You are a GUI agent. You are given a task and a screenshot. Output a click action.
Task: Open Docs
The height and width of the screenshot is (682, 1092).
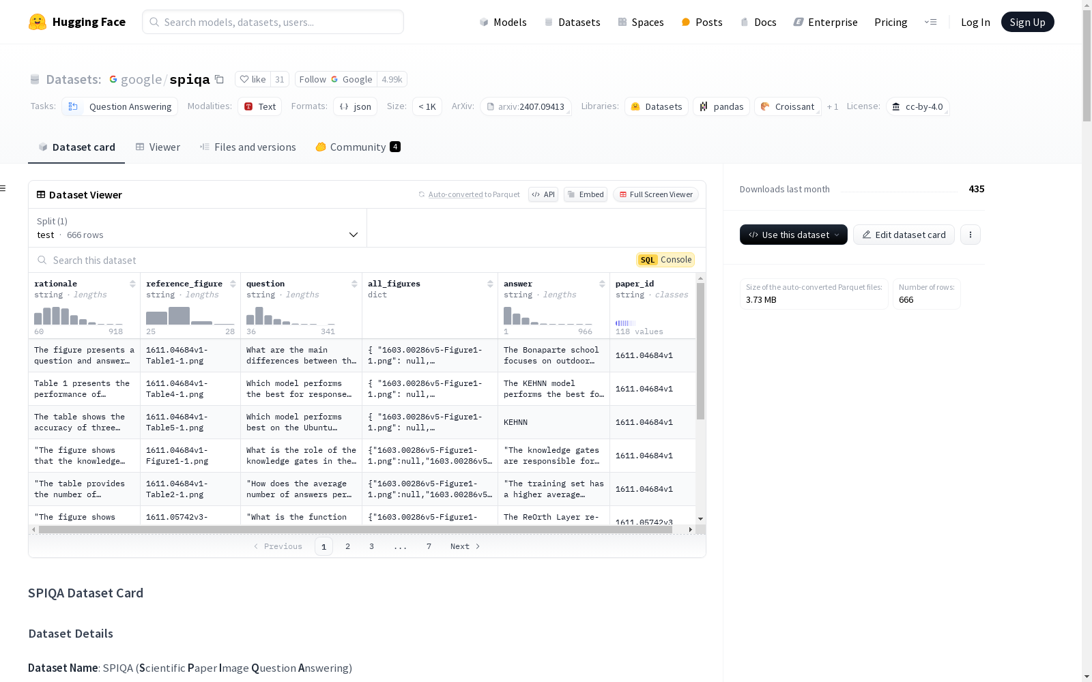(758, 22)
